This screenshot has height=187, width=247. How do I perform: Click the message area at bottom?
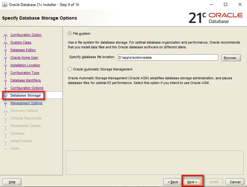coord(155,163)
